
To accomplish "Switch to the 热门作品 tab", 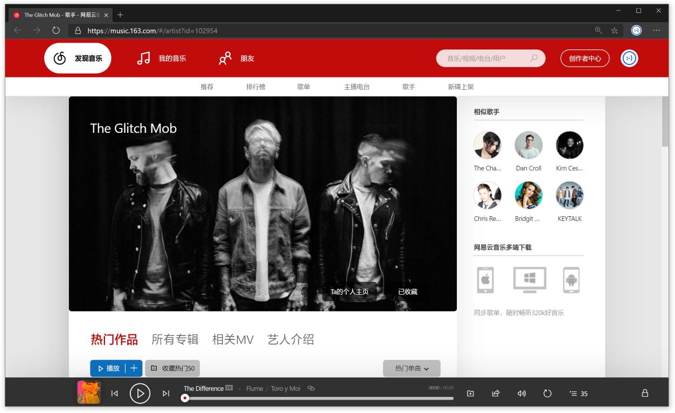I will point(114,339).
